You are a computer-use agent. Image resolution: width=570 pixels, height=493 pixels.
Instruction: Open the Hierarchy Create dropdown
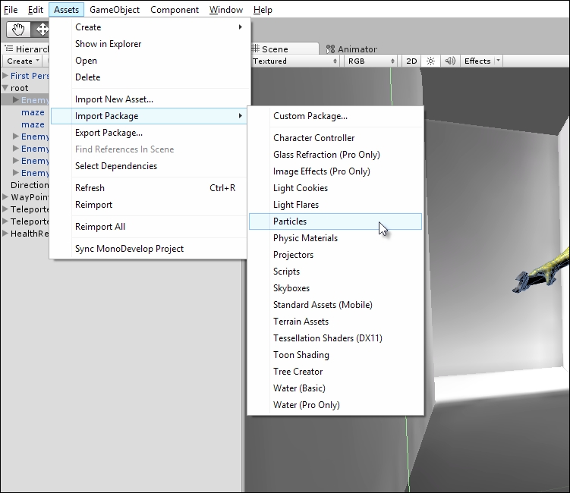coord(23,61)
